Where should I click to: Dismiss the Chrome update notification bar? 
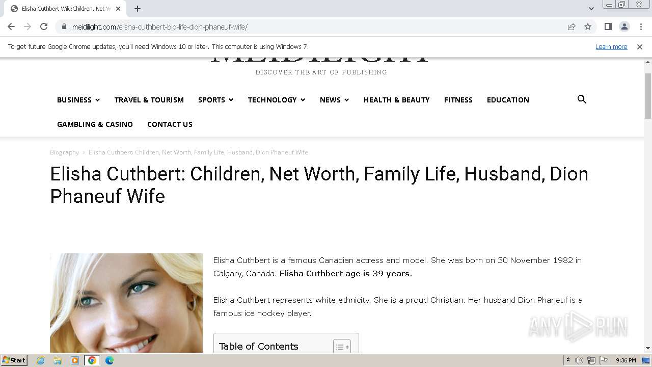pos(639,46)
